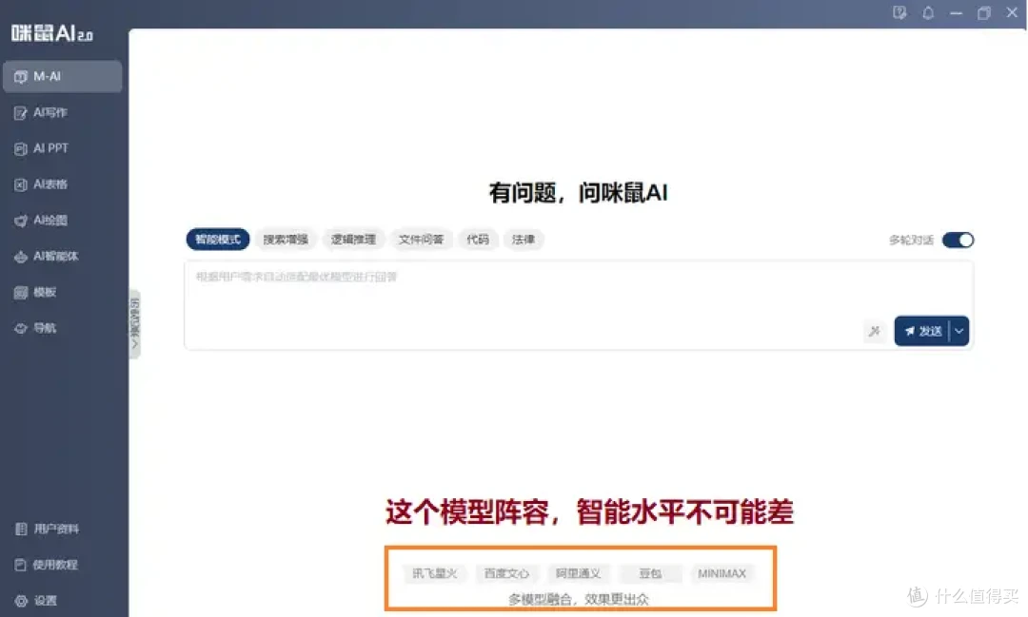Open the dropdown arrow beside 发送
This screenshot has width=1028, height=617.
tap(959, 332)
